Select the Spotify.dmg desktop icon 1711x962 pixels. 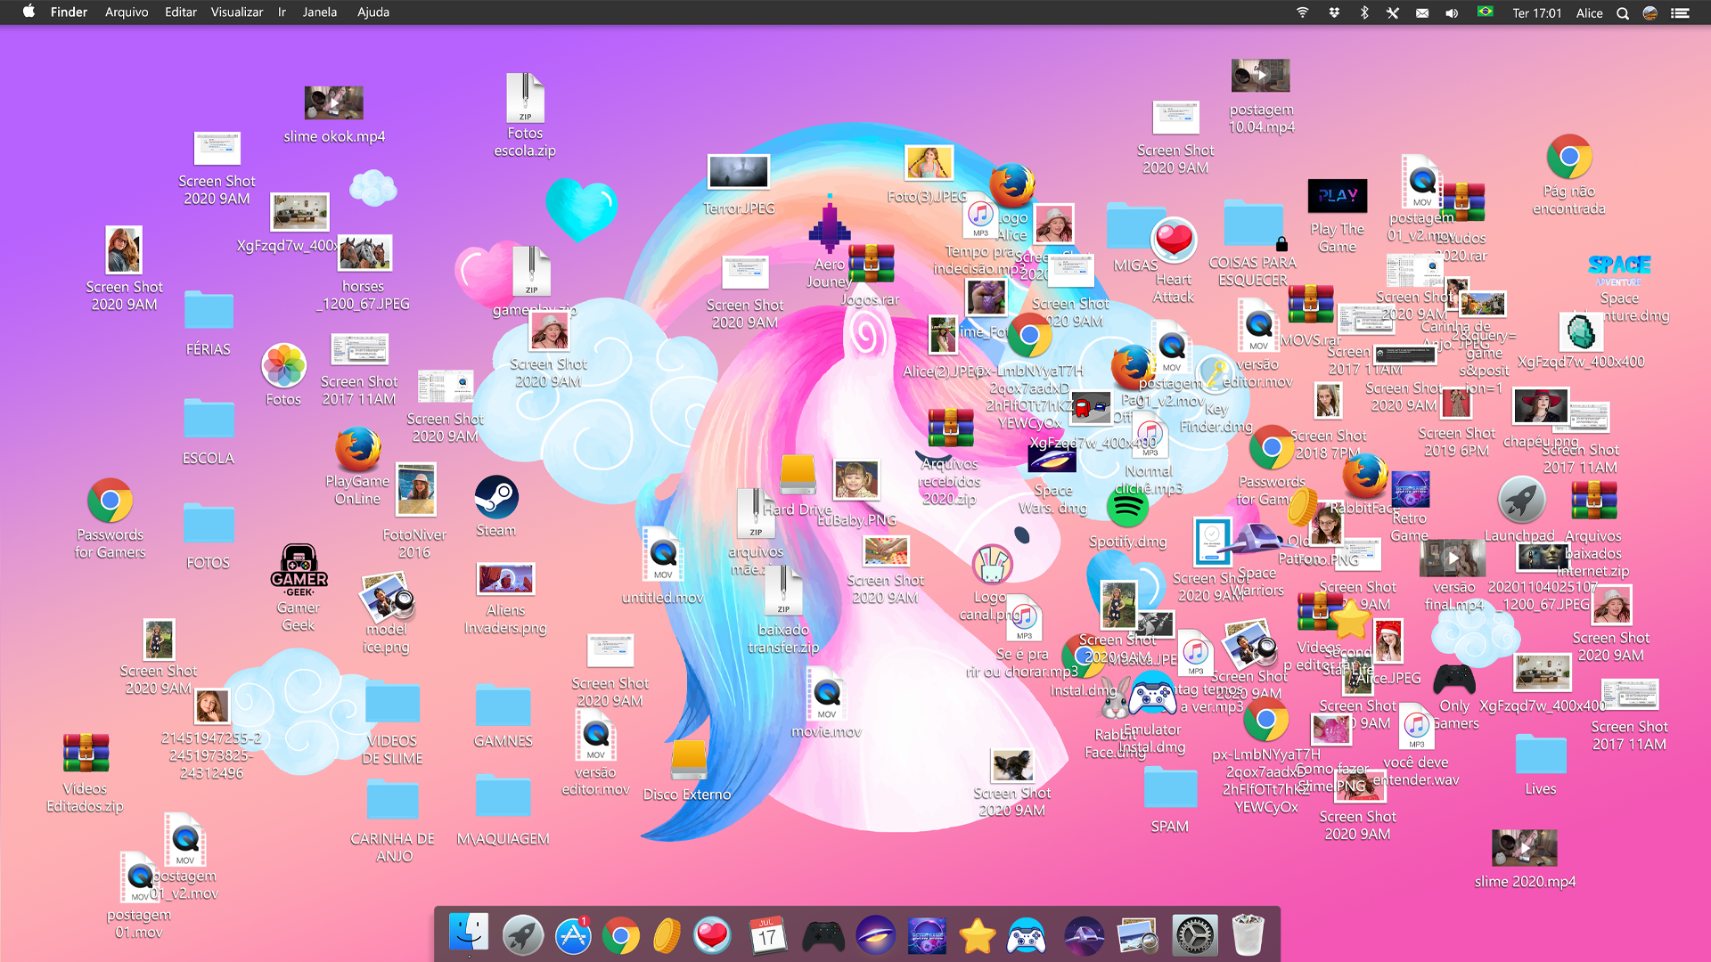(1127, 509)
